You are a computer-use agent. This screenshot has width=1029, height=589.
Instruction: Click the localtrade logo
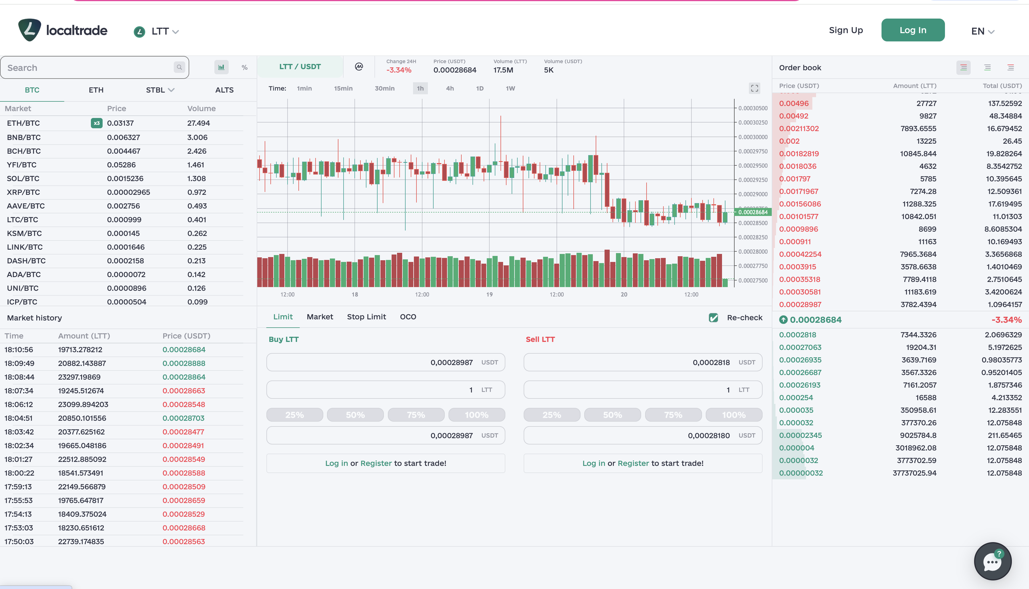63,30
